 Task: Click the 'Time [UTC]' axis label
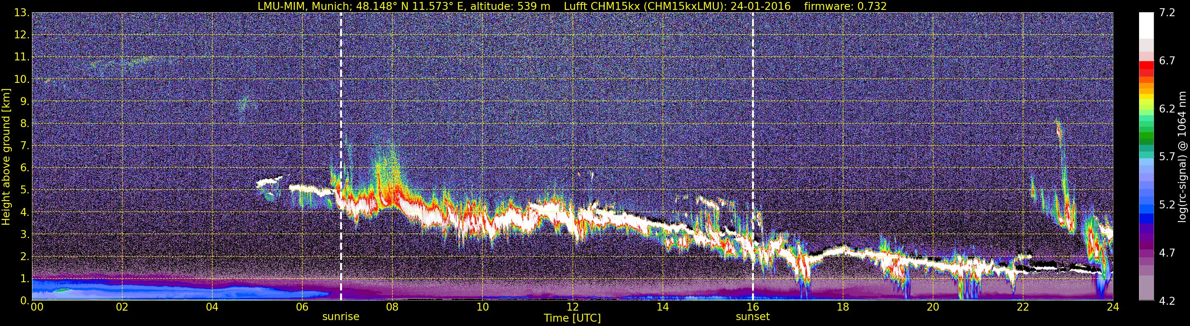click(572, 318)
